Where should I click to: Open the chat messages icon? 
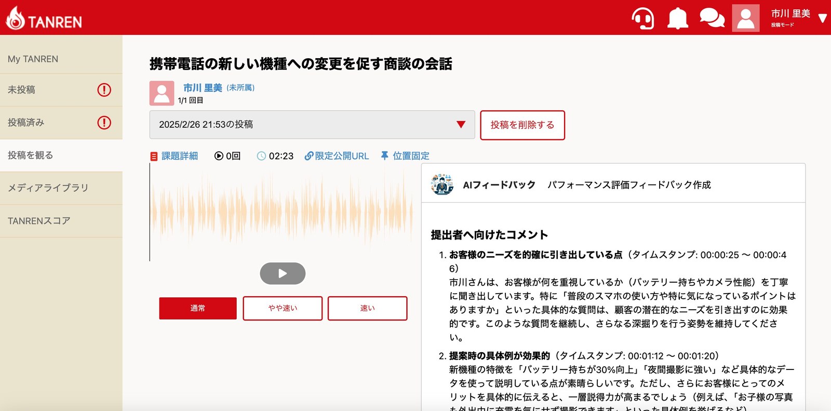(x=712, y=18)
